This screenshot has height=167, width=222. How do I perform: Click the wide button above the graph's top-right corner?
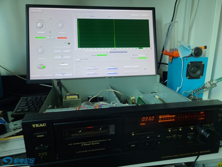tap(140, 16)
